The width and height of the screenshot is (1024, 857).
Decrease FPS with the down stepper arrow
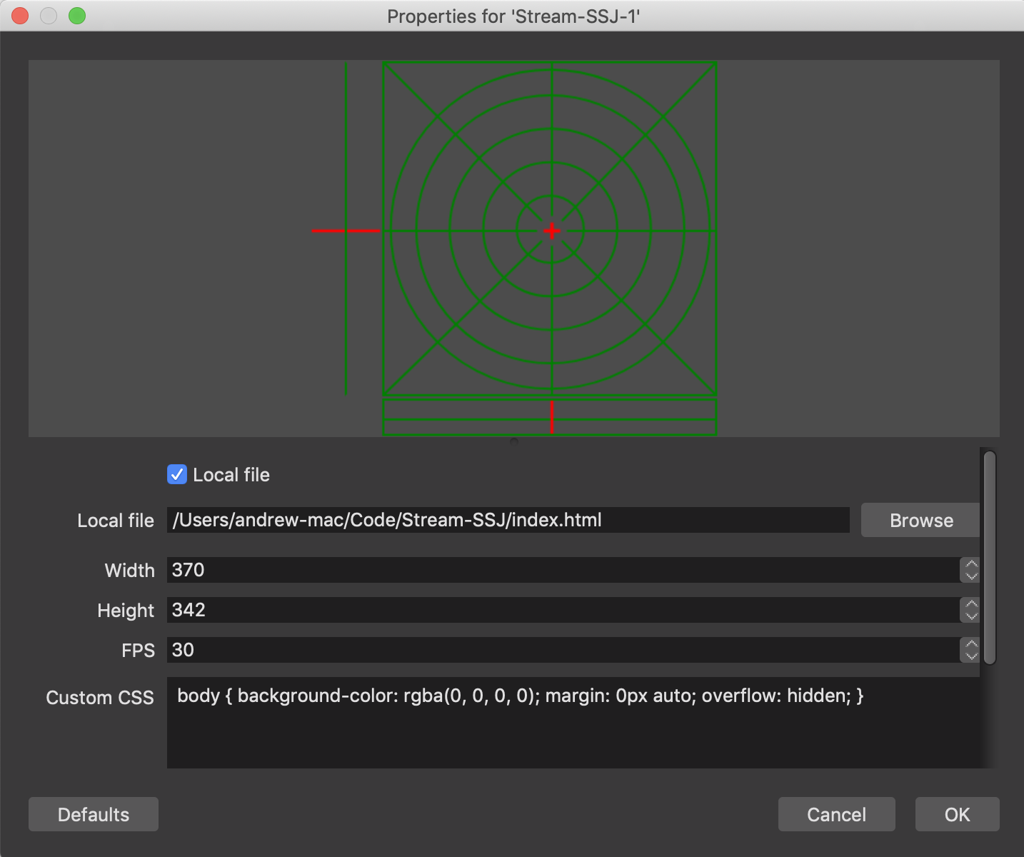[971, 656]
